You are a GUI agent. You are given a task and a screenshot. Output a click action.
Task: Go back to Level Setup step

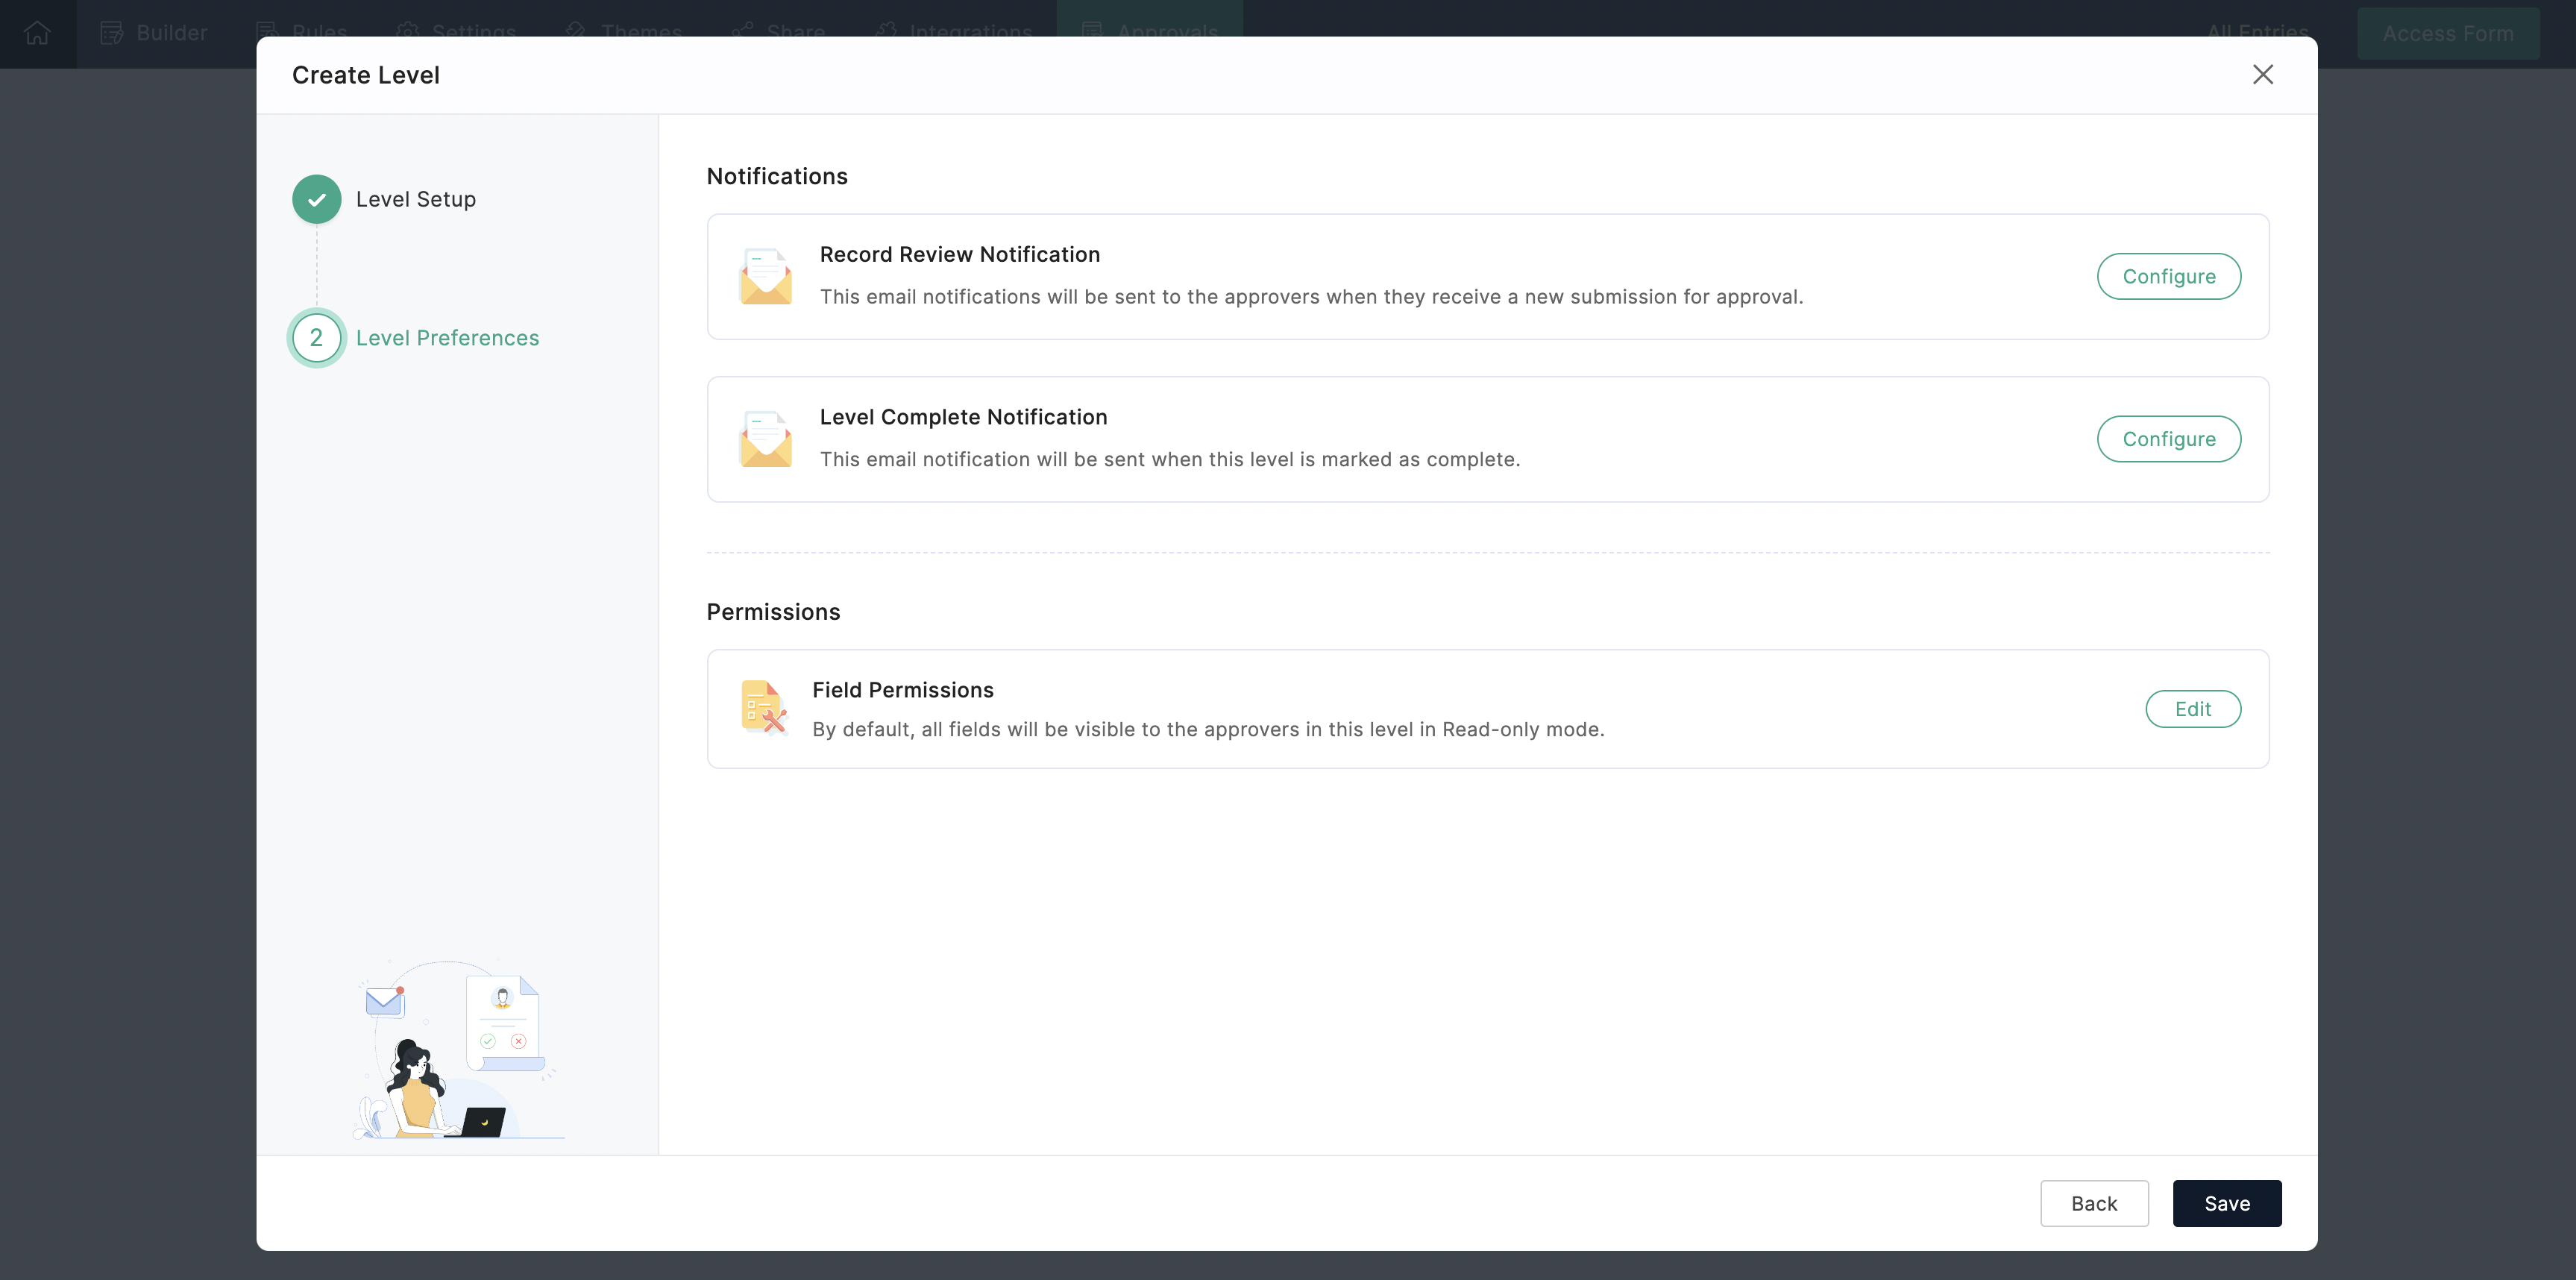415,199
